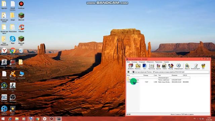Click the Удалить (Delete) toolbar icon

click(x=158, y=67)
